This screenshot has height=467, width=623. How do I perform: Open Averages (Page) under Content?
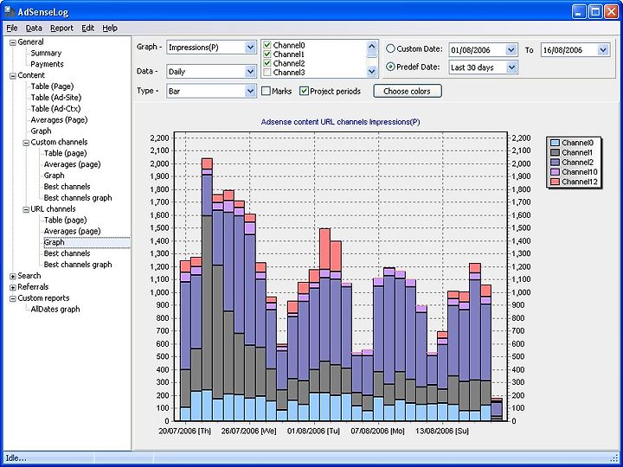[x=59, y=120]
